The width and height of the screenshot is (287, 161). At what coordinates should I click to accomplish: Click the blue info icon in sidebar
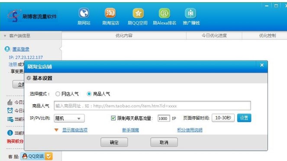pyautogui.click(x=10, y=132)
